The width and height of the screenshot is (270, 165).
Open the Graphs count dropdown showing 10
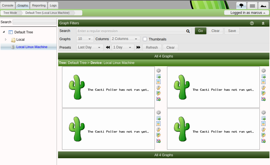(85, 39)
